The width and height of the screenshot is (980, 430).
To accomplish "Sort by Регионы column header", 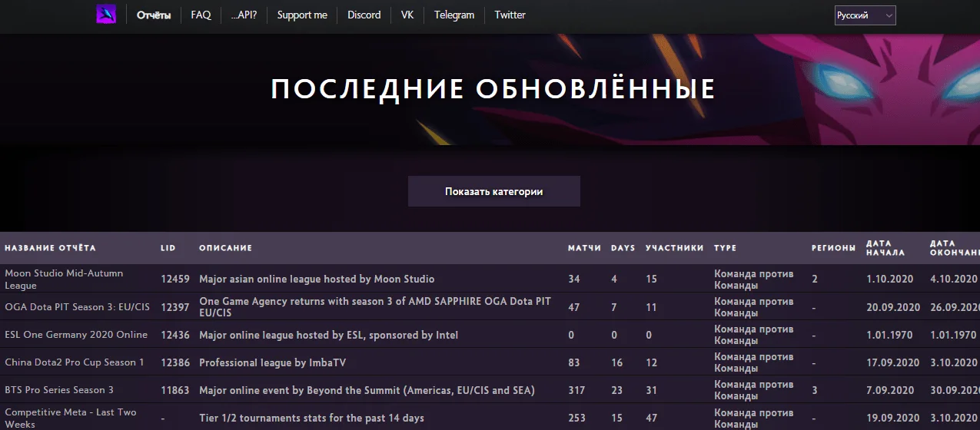I will tap(833, 248).
